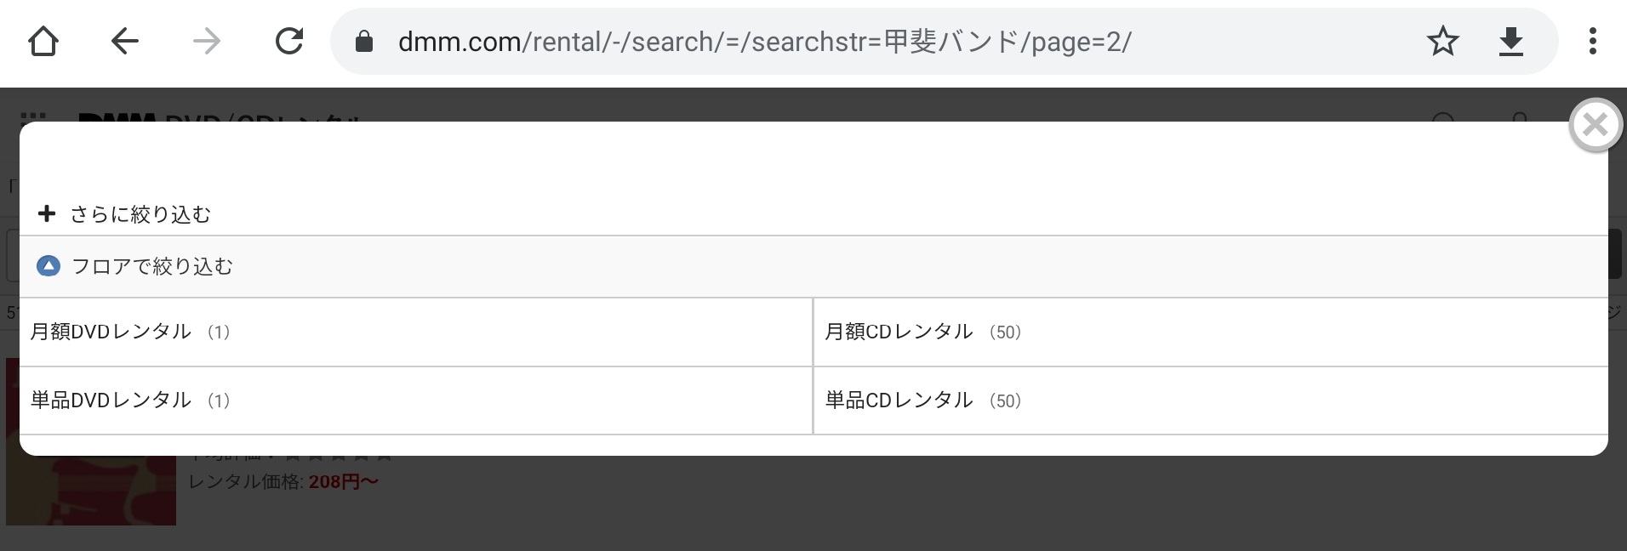Go to the browser home page
Viewport: 1627px width, 551px height.
click(43, 41)
